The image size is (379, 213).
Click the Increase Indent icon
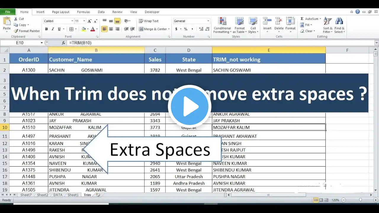tap(133, 29)
